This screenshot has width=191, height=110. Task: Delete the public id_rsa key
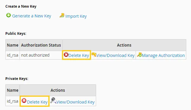click(x=79, y=55)
